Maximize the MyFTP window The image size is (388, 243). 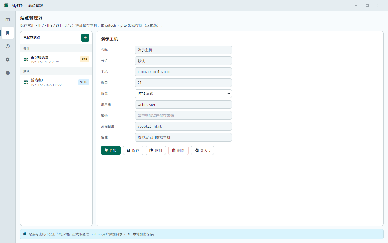367,5
